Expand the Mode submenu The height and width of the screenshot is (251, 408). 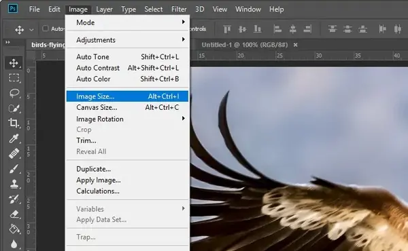[128, 22]
